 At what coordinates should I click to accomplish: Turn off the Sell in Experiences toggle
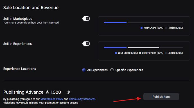pyautogui.click(x=86, y=44)
